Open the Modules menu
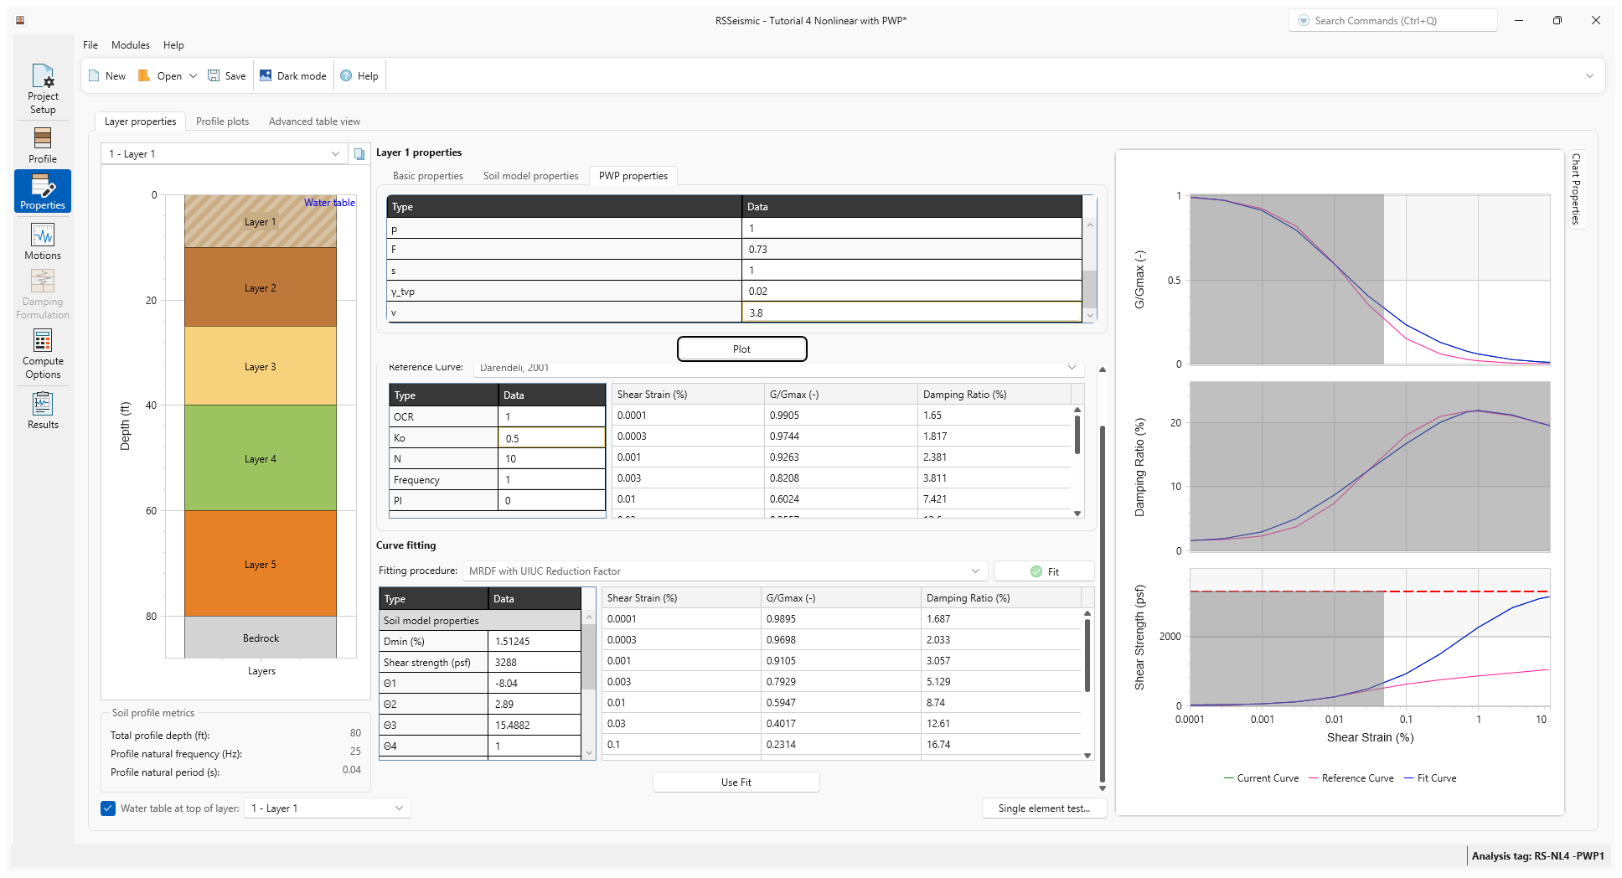 pos(131,45)
